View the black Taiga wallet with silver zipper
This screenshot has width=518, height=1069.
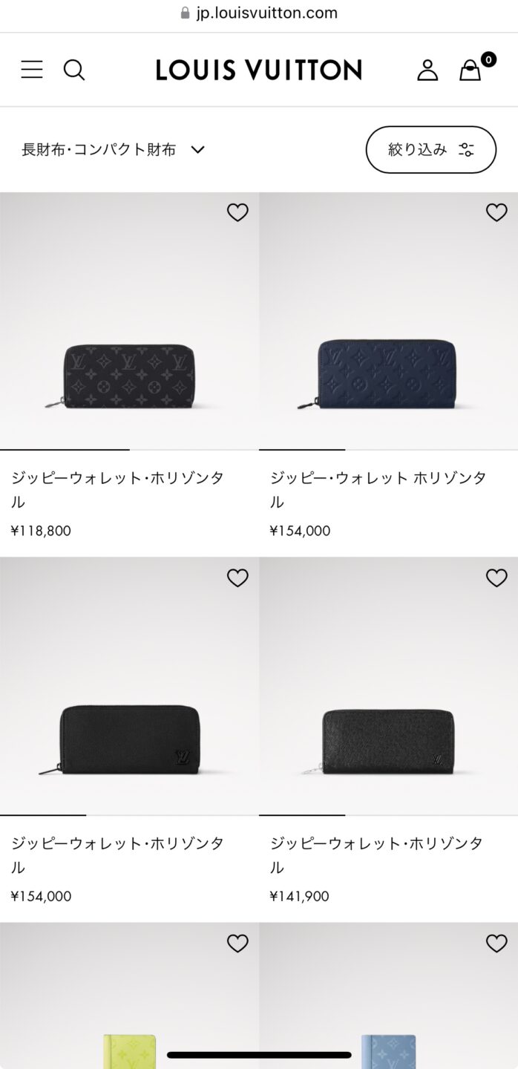pyautogui.click(x=388, y=686)
